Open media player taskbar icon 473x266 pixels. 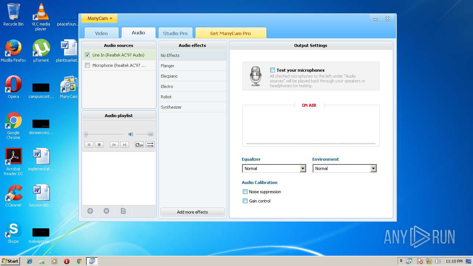tap(54, 261)
